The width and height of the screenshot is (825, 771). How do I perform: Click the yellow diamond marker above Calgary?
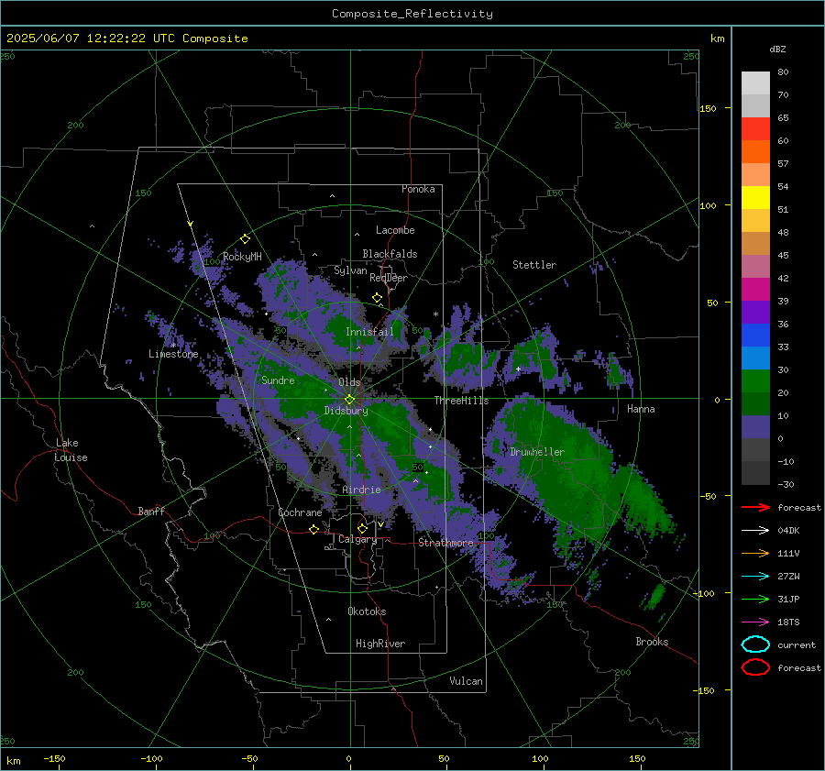(x=362, y=528)
